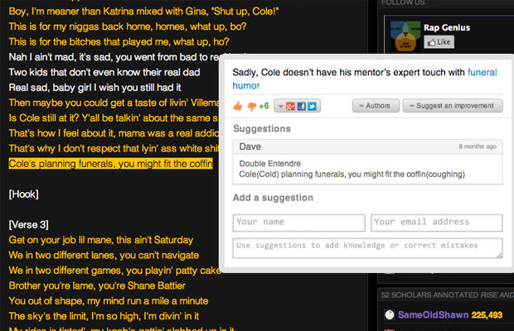Open annotation for 'Shane Battier' line
Viewport: 514px width, 331px height.
[97, 285]
